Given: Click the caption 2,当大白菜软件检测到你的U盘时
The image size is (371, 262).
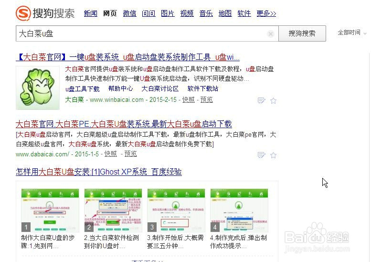Looking at the screenshot, I should click(111, 241).
